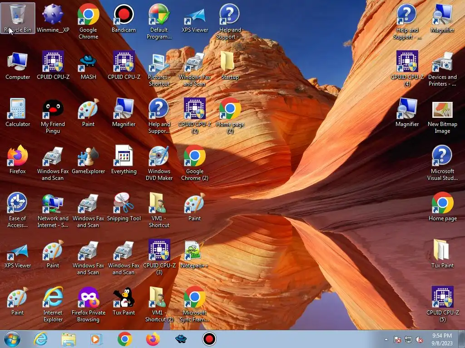This screenshot has width=465, height=348.
Task: Select the Windows Fax and Scan icon next to Firefox
Action: click(53, 163)
